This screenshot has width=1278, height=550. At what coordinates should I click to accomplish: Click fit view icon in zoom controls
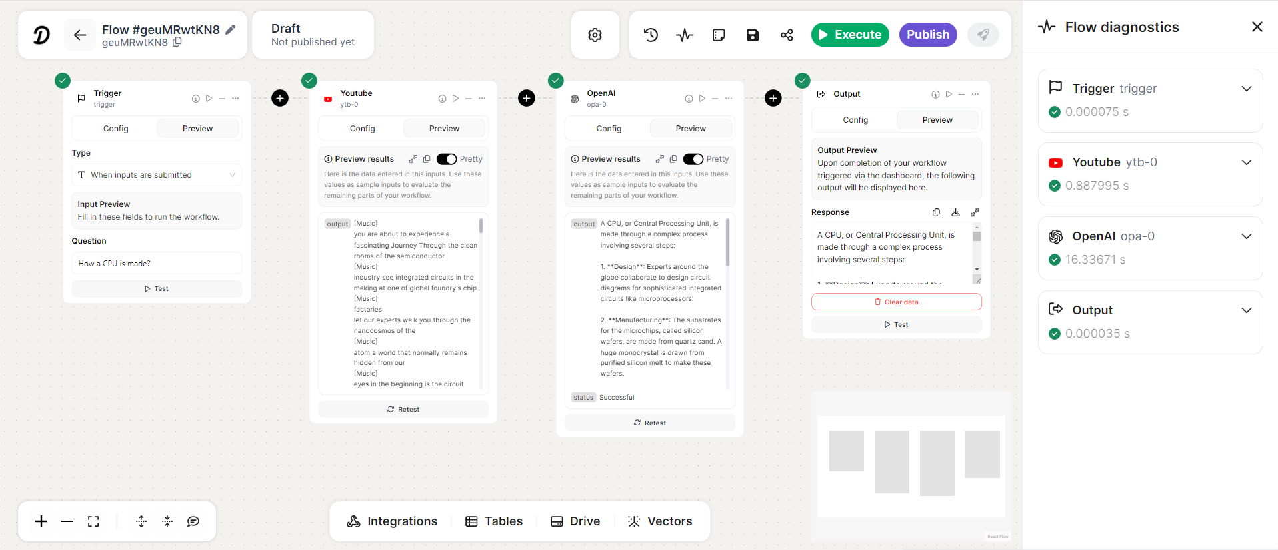(x=93, y=521)
